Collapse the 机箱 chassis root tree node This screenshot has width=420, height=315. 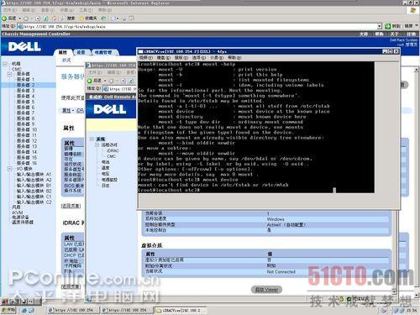coord(5,64)
